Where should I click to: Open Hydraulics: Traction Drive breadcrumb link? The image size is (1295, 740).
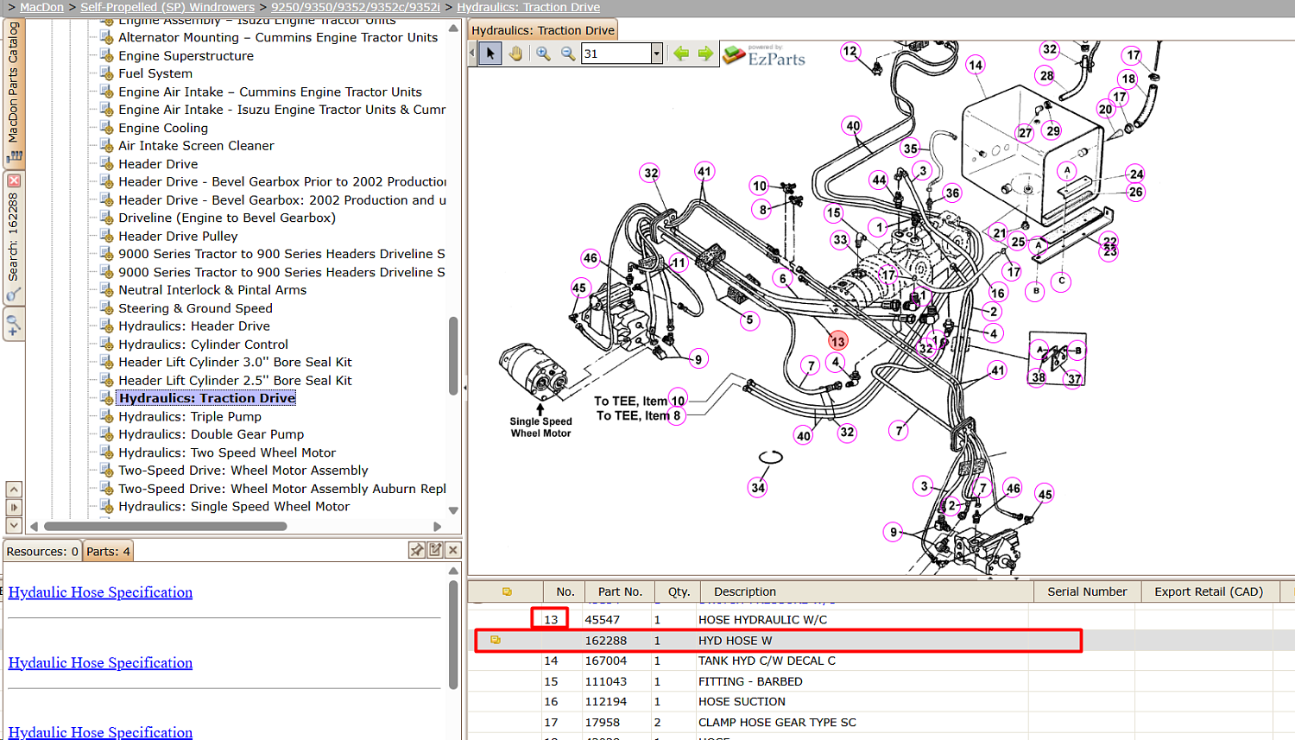point(528,7)
